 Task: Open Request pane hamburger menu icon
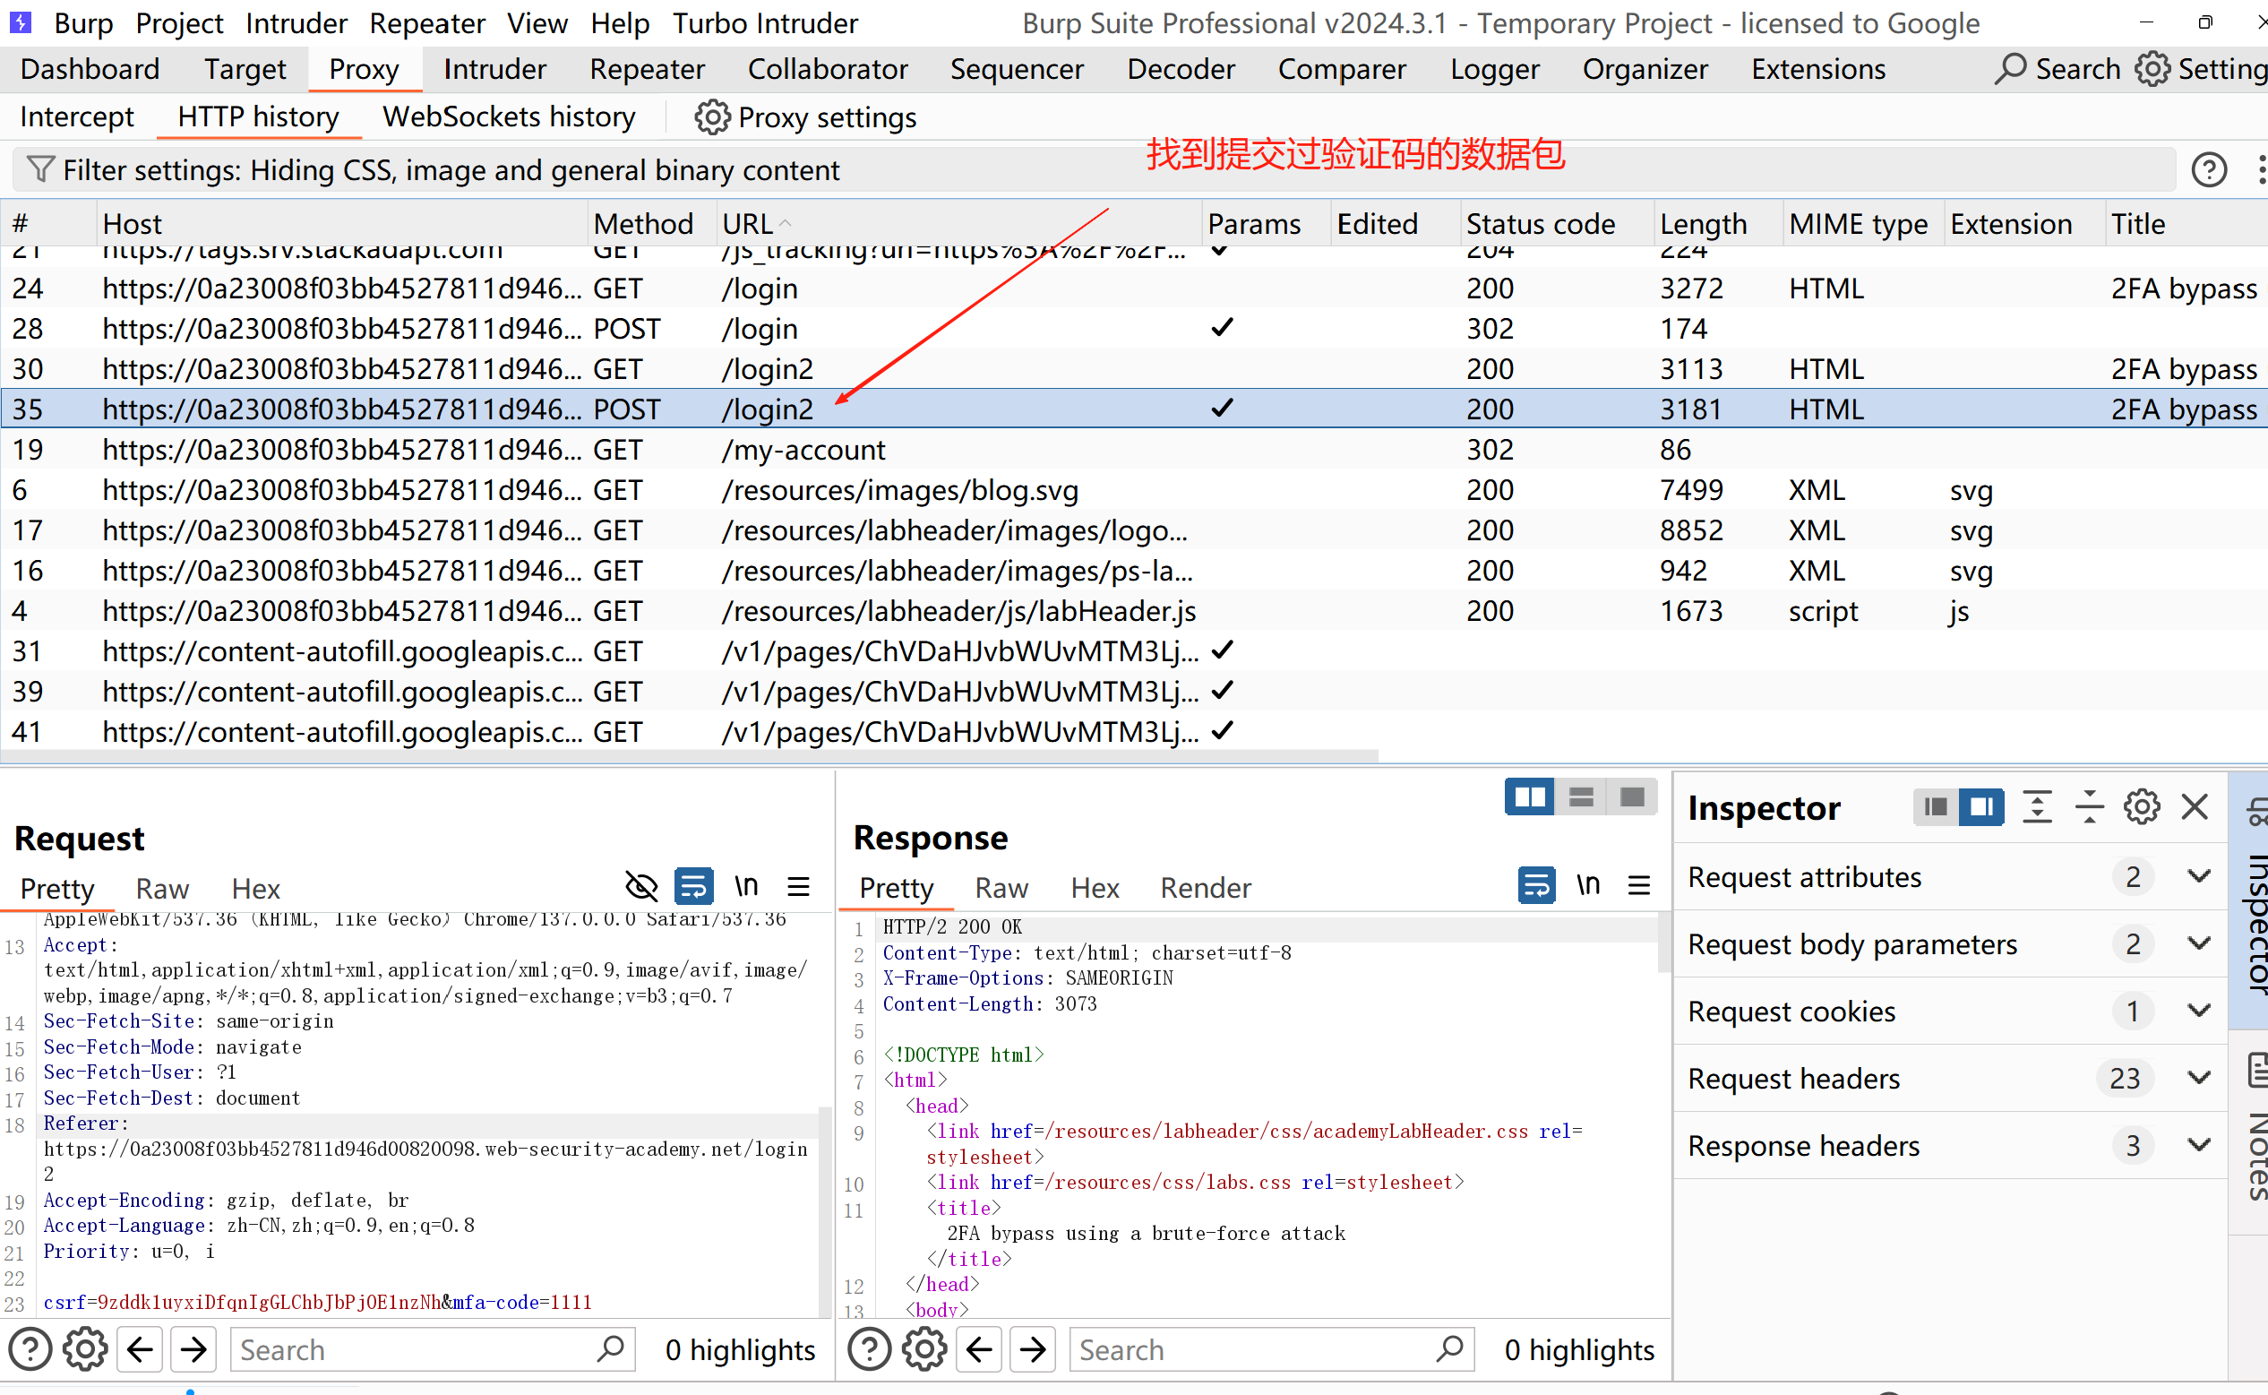coord(798,888)
